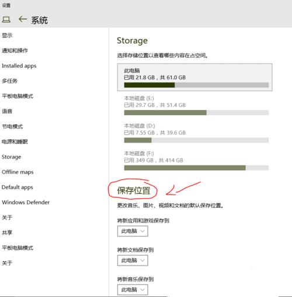Open 显示 in the sidebar
Image resolution: width=292 pixels, height=297 pixels.
7,36
